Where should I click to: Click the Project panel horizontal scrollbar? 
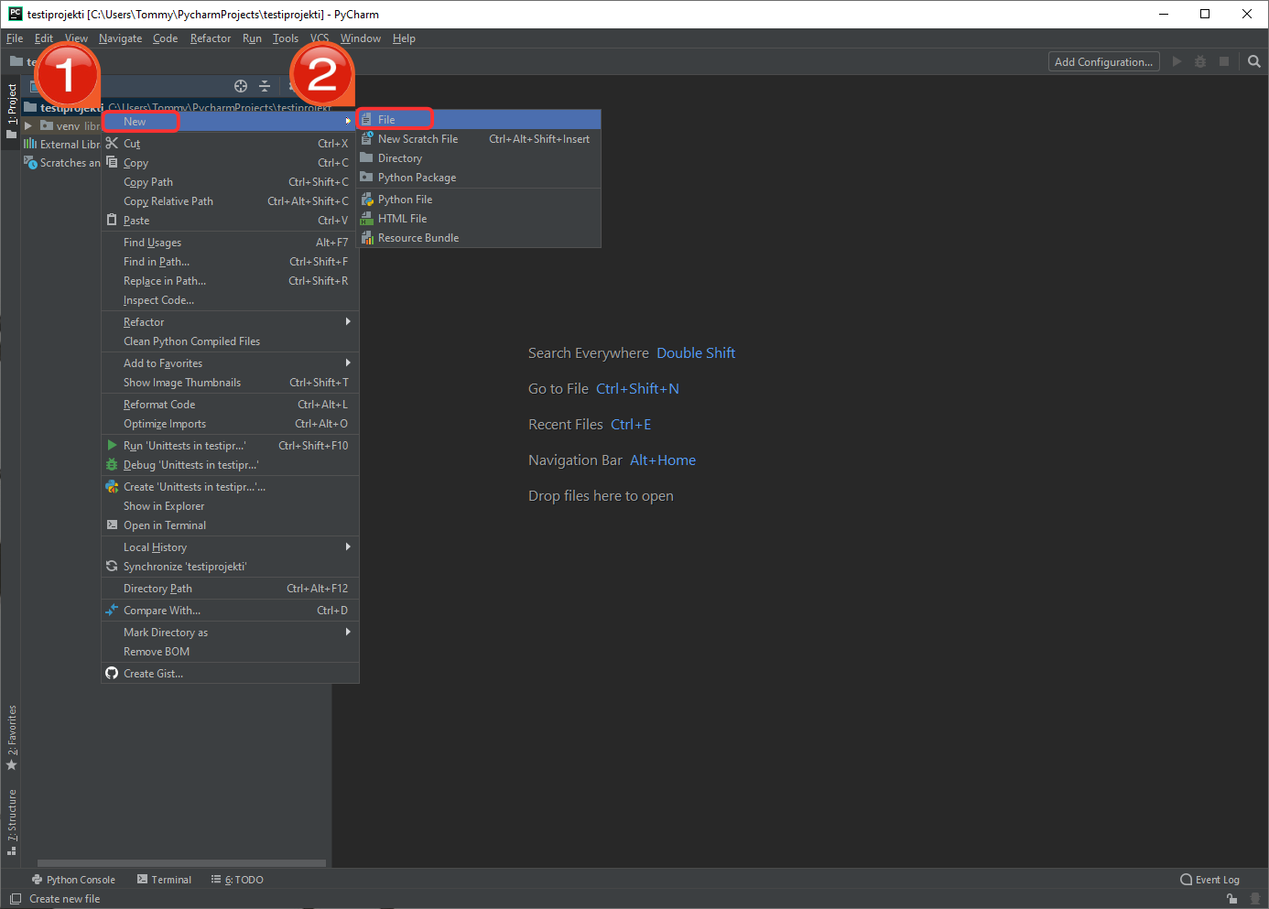181,863
